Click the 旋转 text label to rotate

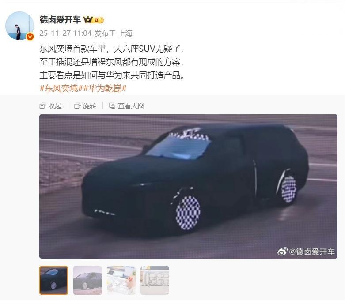point(90,106)
